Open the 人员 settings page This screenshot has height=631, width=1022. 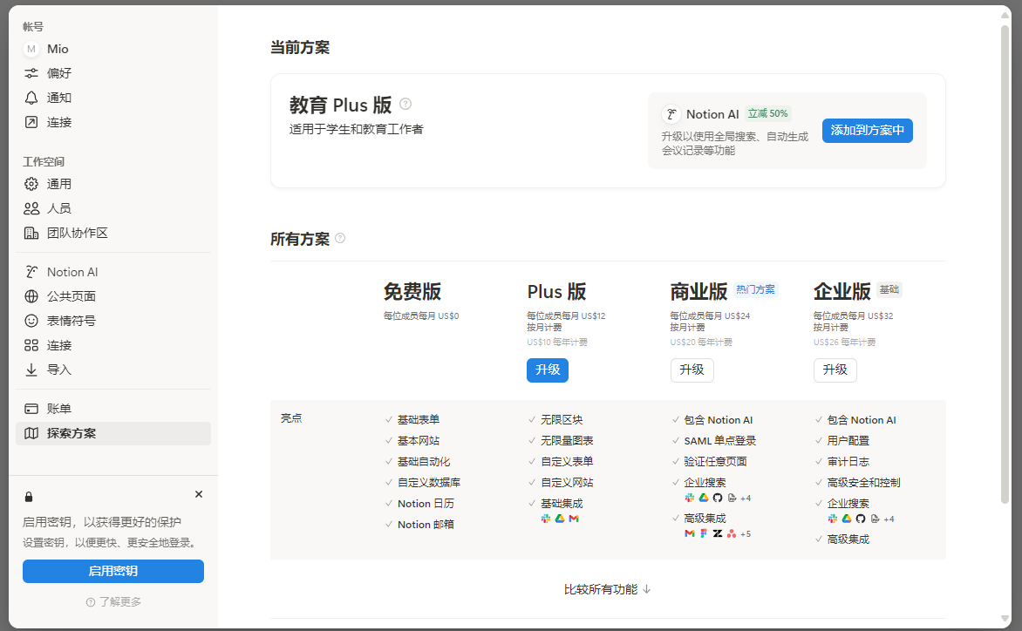113,208
